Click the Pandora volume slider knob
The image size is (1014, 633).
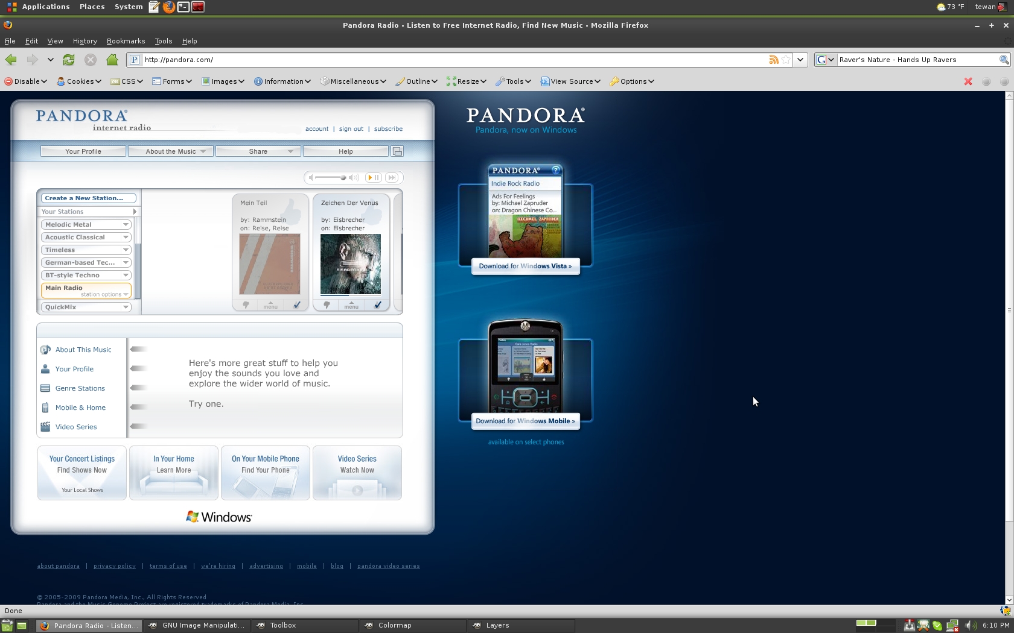(343, 177)
